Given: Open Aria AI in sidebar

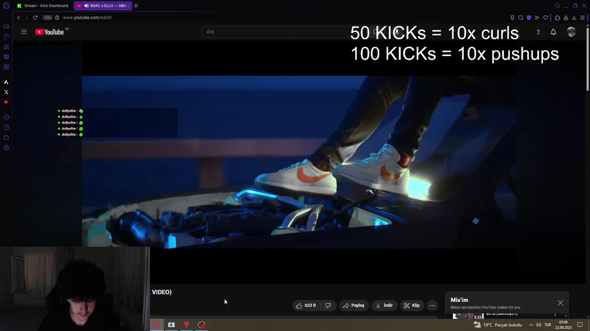Looking at the screenshot, I should 6,82.
